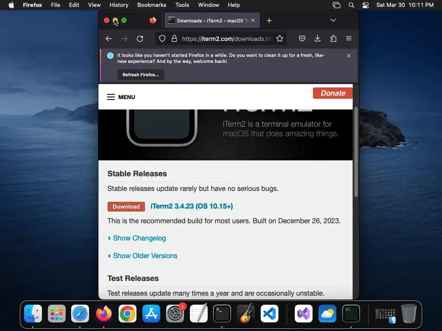Go back with the browser back arrow
This screenshot has width=442, height=331.
point(109,38)
